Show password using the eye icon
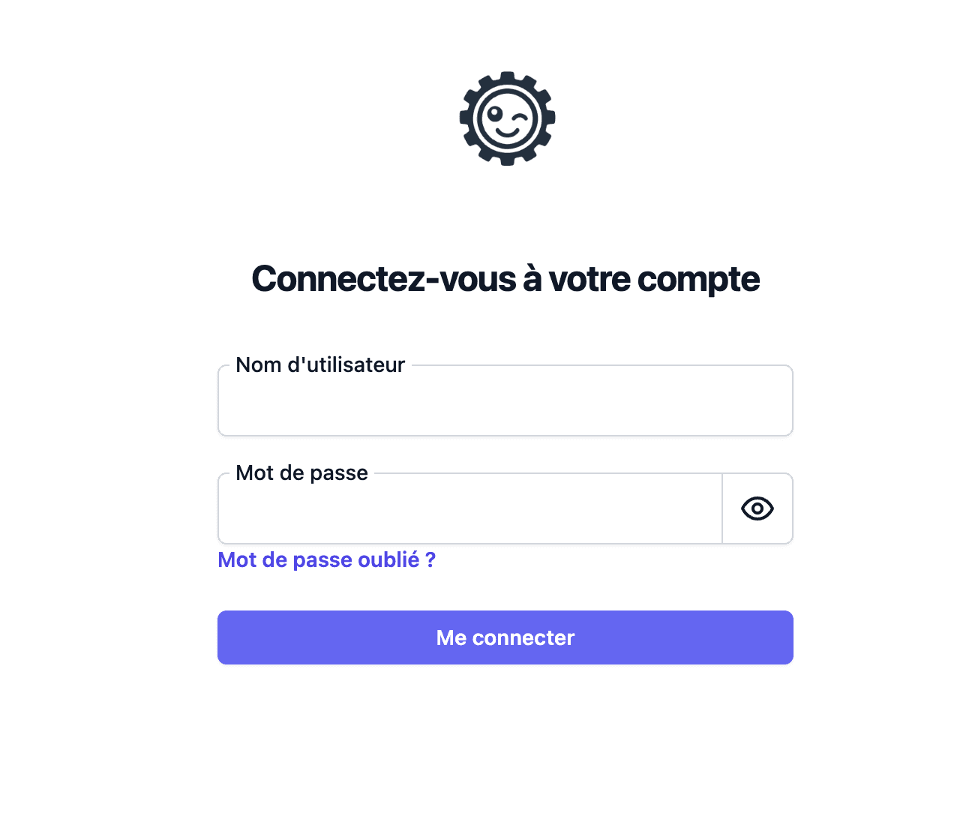The height and width of the screenshot is (813, 972). [x=757, y=508]
